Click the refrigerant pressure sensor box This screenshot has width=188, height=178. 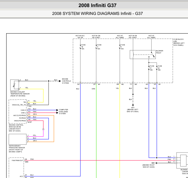coord(18,139)
